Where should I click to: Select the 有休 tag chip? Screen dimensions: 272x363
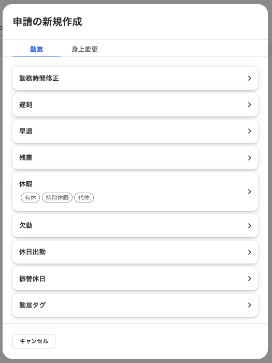pyautogui.click(x=31, y=198)
